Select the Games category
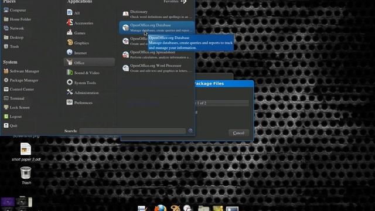Viewport: 375px width, 211px height. click(x=90, y=33)
